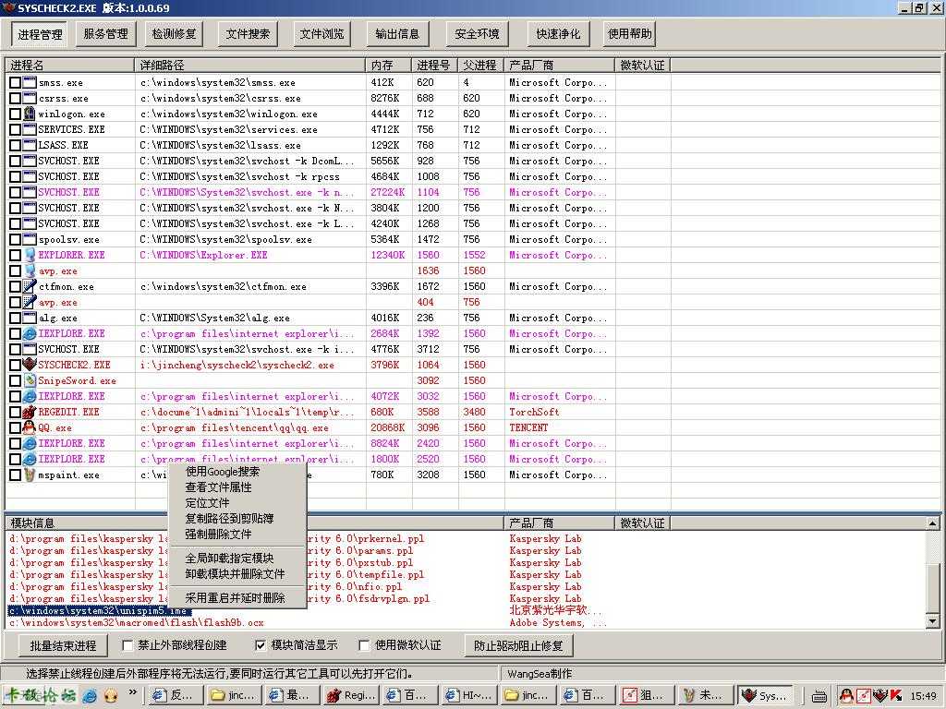Choose 查看文件属性 from context menu
The width and height of the screenshot is (946, 709).
point(237,487)
